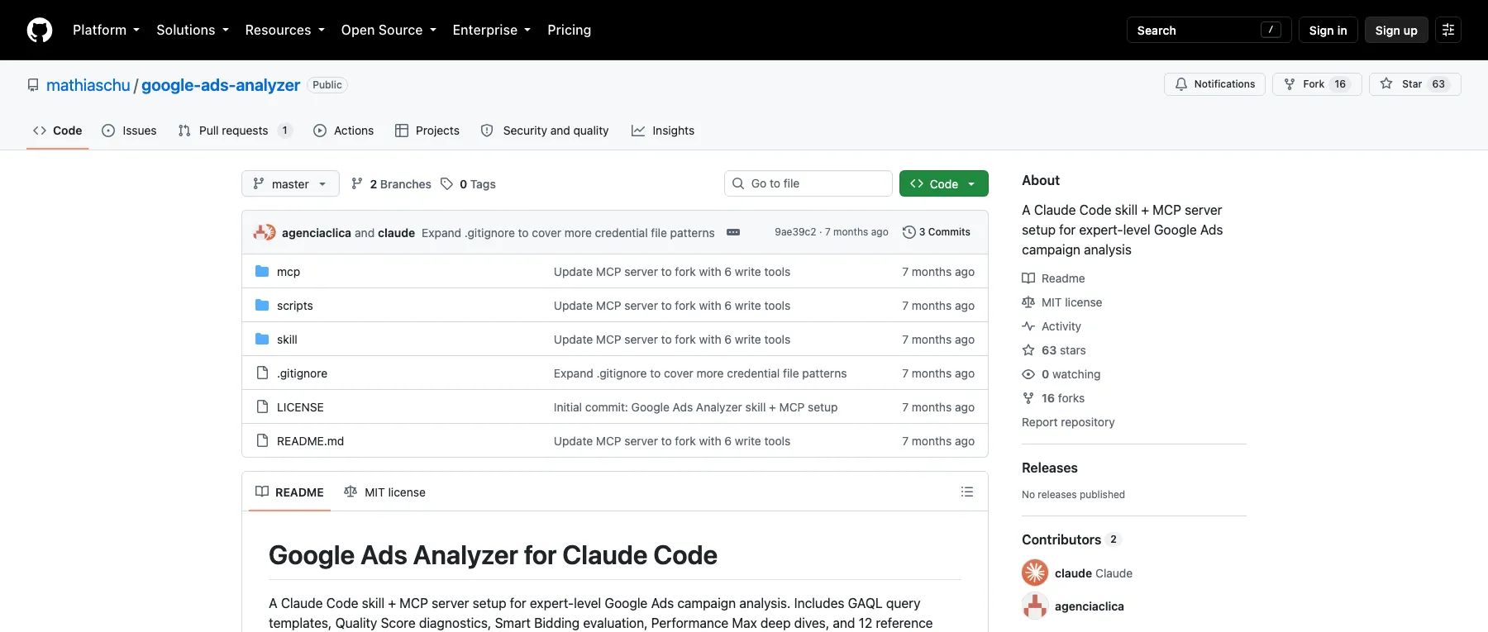Open MIT license link in About
The height and width of the screenshot is (632, 1488).
(1062, 302)
